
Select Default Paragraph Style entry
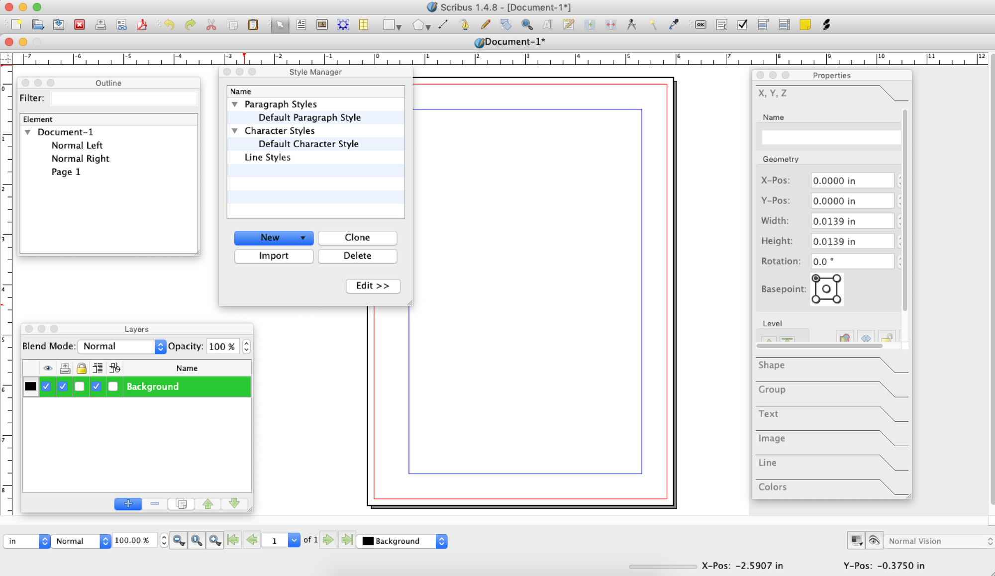click(309, 117)
